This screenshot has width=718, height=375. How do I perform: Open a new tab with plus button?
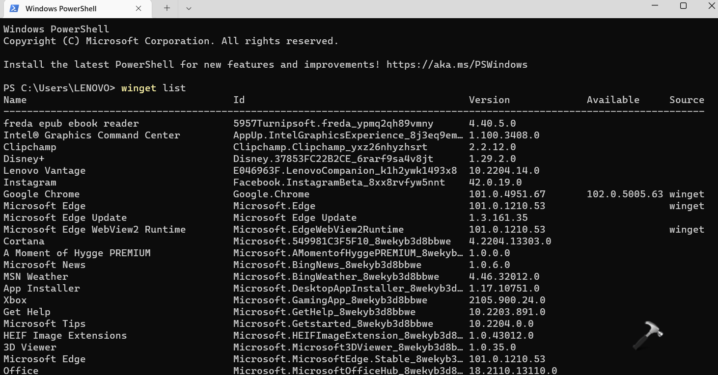167,8
